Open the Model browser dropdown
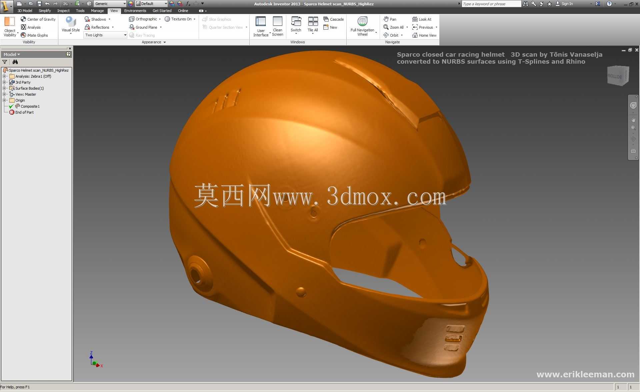Viewport: 640px width, 392px height. tap(12, 54)
